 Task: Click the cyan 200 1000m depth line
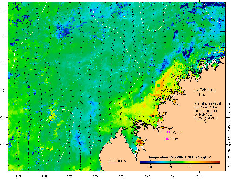click(x=113, y=164)
